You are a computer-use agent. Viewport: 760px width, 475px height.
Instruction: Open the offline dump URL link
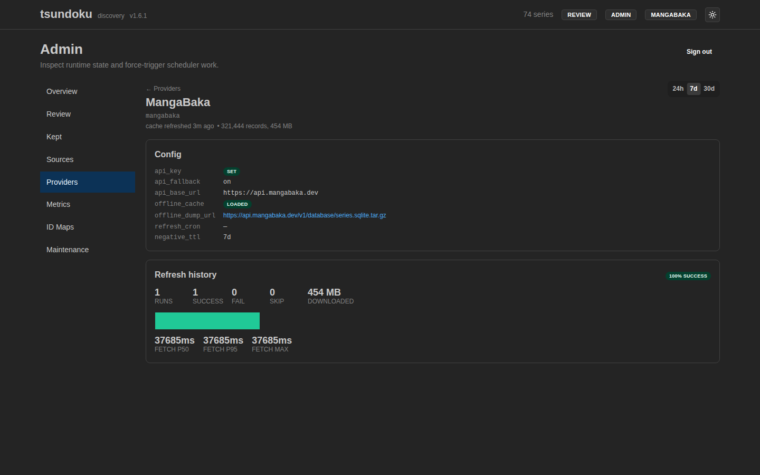click(305, 215)
